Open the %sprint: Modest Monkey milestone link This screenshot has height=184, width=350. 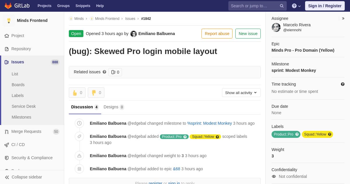[x=209, y=123]
